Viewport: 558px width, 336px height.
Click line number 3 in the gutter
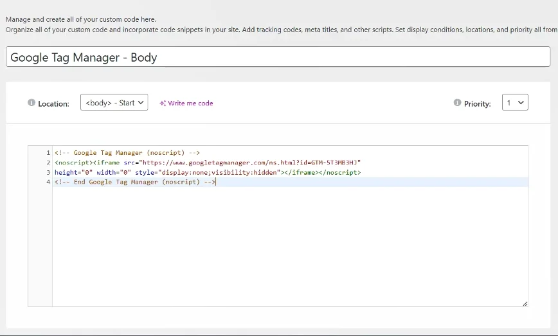(x=48, y=172)
